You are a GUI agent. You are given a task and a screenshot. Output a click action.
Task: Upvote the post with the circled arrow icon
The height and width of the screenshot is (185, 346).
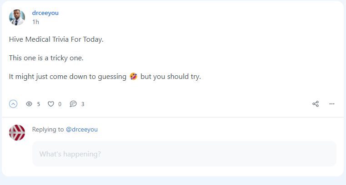pos(13,104)
